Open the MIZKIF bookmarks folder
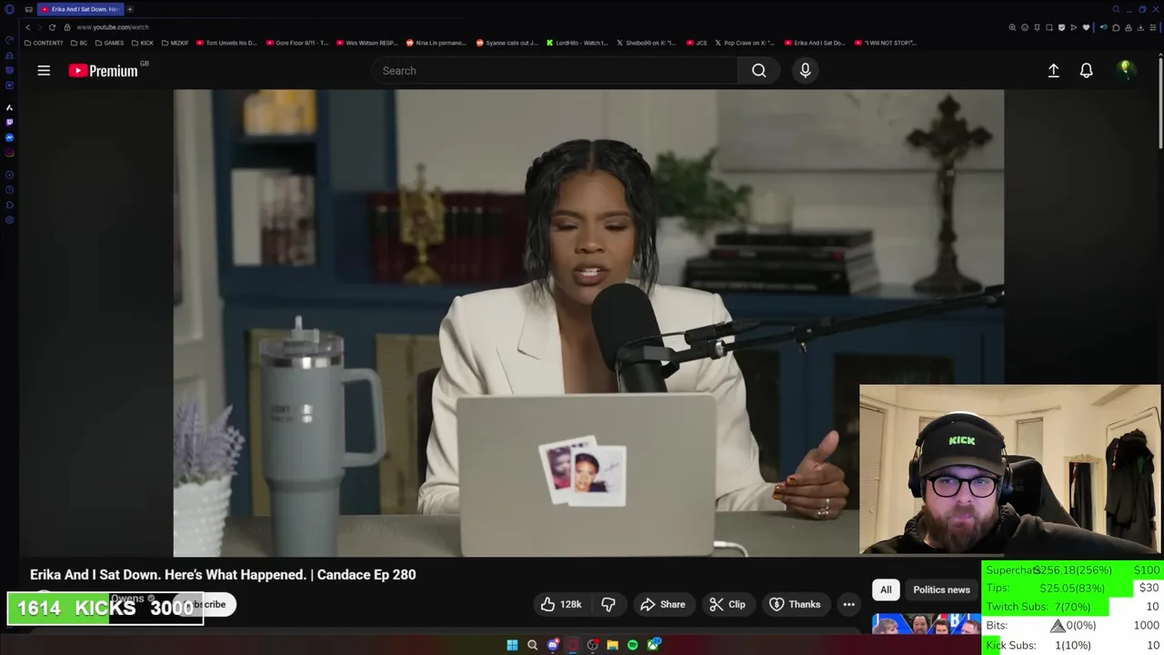Viewport: 1164px width, 655px height. [175, 43]
